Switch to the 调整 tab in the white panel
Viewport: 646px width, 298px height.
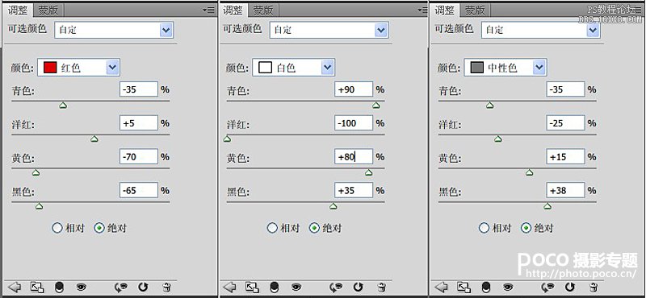click(x=233, y=10)
